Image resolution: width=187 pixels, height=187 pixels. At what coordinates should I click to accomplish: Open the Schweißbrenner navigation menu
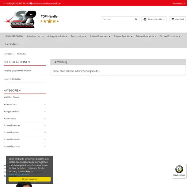click(100, 37)
